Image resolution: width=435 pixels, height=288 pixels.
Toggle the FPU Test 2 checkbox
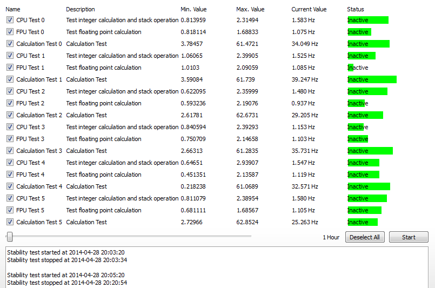pyautogui.click(x=10, y=103)
